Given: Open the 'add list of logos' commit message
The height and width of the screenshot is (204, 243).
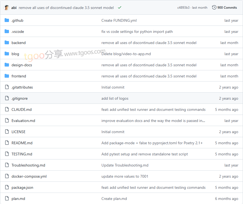Looking at the screenshot, I should tap(115, 98).
